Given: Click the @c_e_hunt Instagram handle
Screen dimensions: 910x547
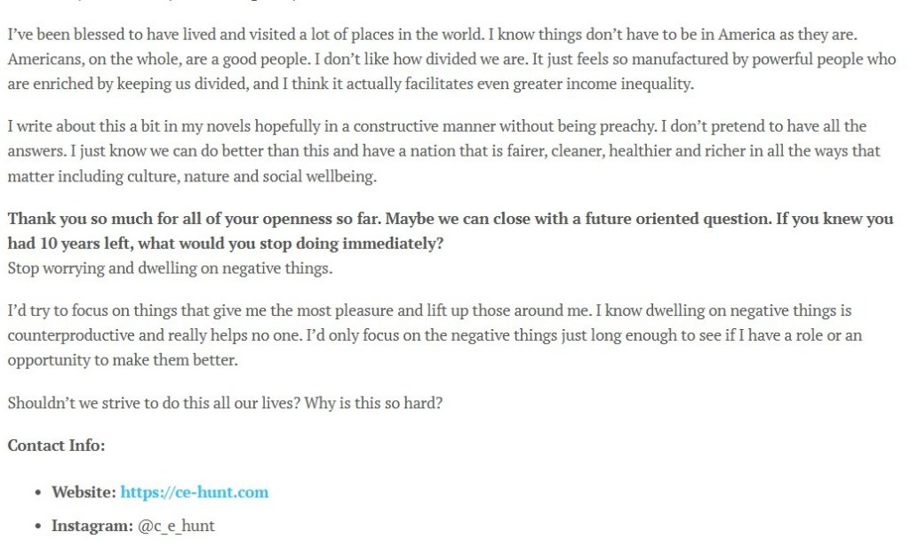Looking at the screenshot, I should [x=176, y=526].
